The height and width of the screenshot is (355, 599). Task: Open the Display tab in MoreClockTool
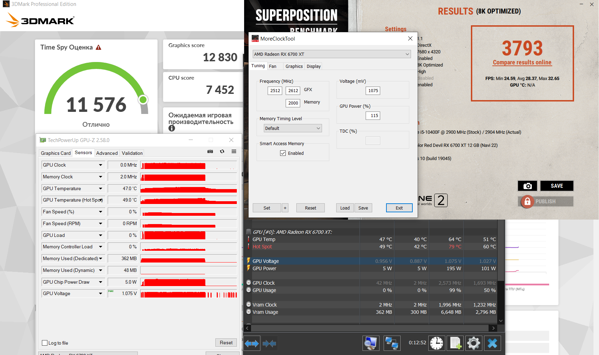click(x=314, y=66)
